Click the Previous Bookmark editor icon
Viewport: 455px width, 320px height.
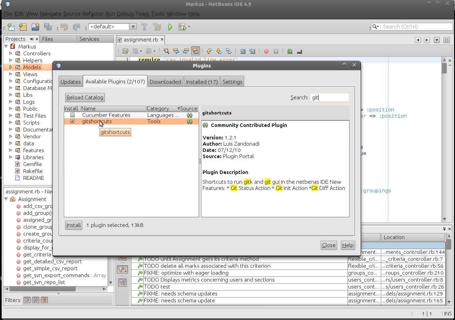[x=209, y=51]
